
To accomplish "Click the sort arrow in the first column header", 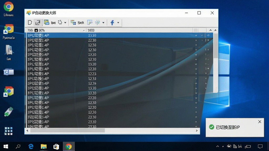I will 84,30.
